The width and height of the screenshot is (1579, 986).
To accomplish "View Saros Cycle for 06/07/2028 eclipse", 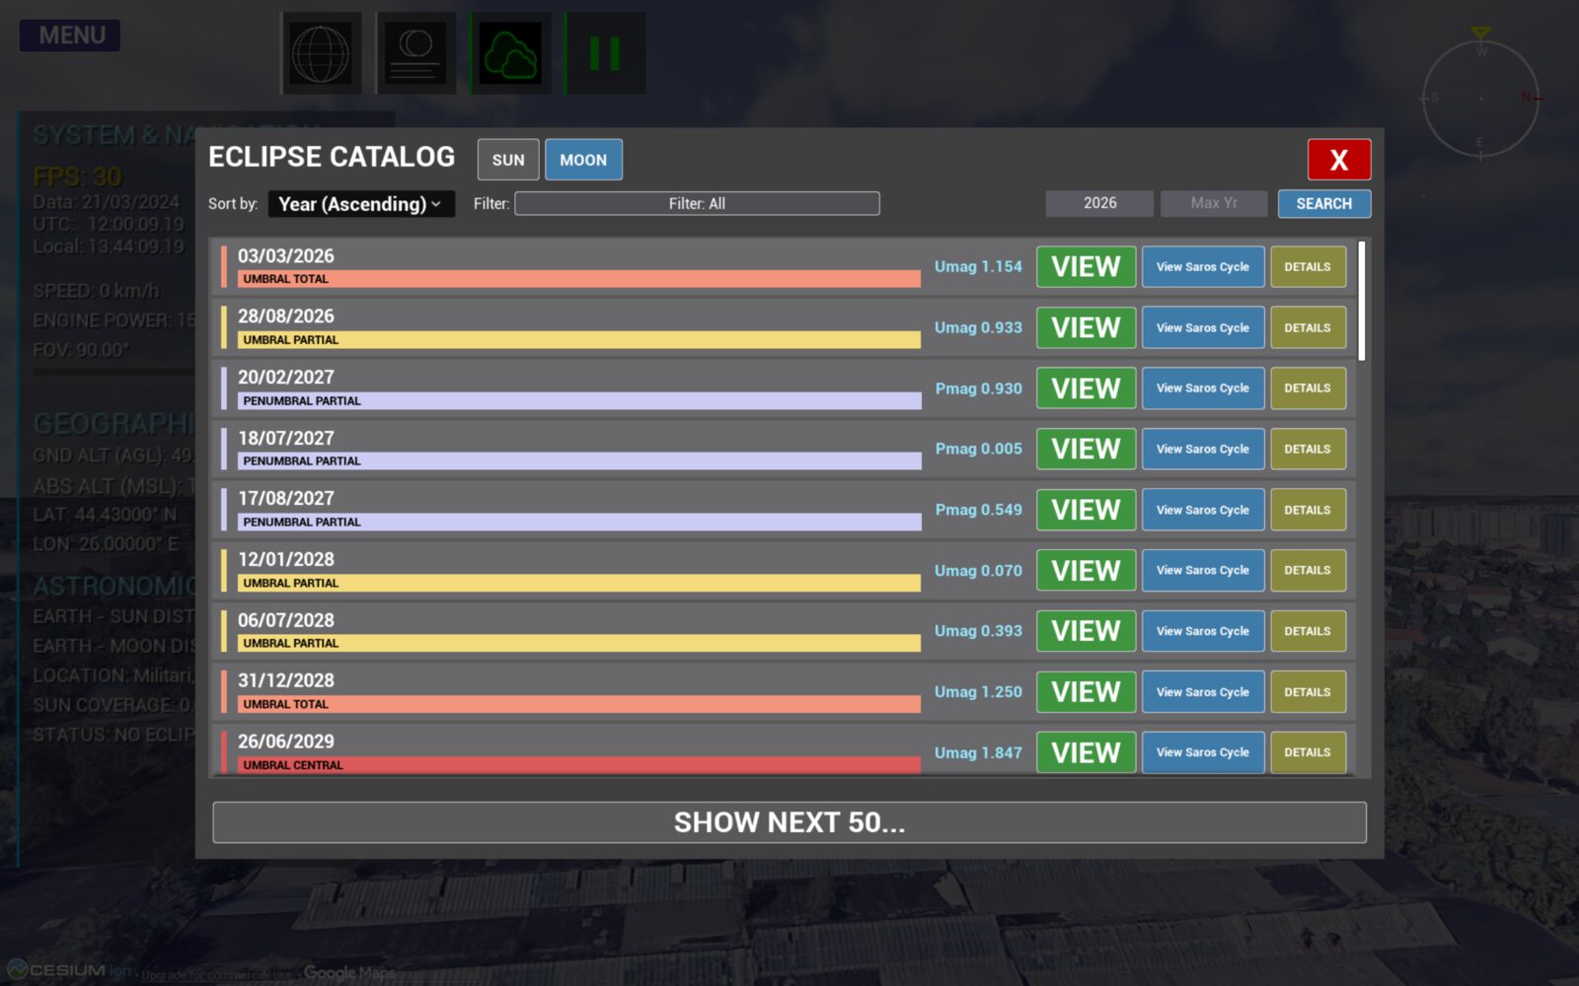I will [x=1203, y=631].
